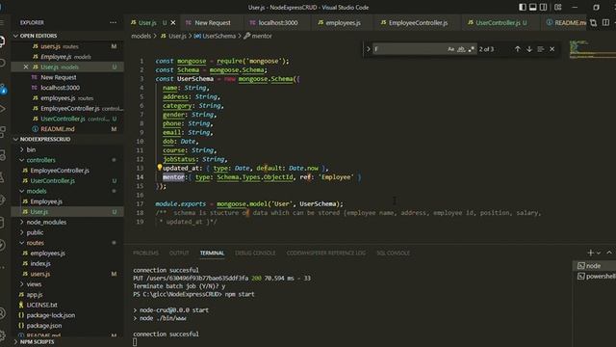The image size is (616, 347).
Task: Open the terminal launch profile dropdown
Action: coord(599,253)
